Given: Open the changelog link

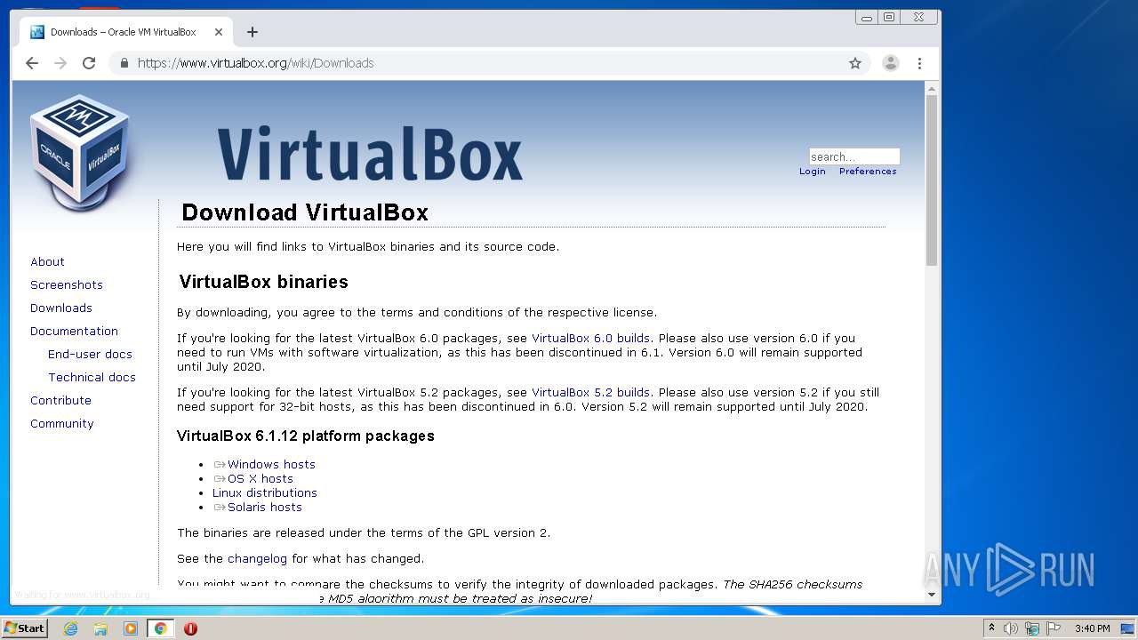Looking at the screenshot, I should [257, 558].
